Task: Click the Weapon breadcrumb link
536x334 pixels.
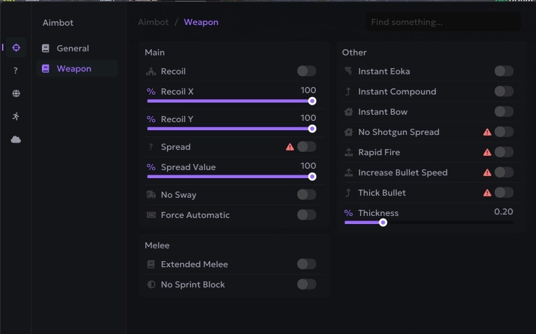Action: tap(201, 22)
